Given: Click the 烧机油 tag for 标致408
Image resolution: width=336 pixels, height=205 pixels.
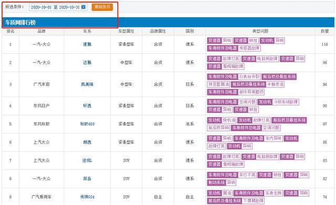Looking at the screenshot, I should pyautogui.click(x=229, y=120).
